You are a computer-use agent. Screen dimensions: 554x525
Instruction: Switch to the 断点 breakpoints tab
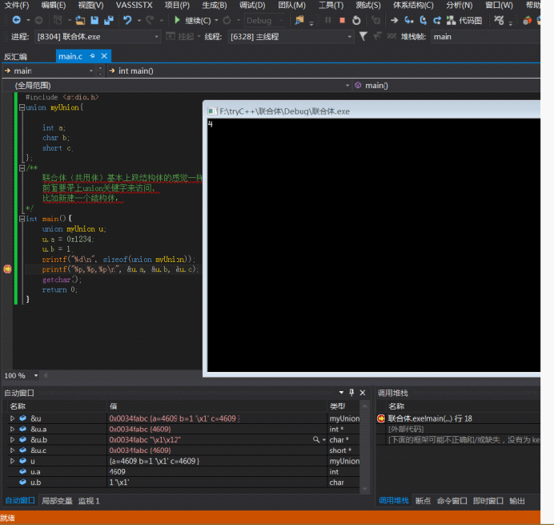point(423,501)
